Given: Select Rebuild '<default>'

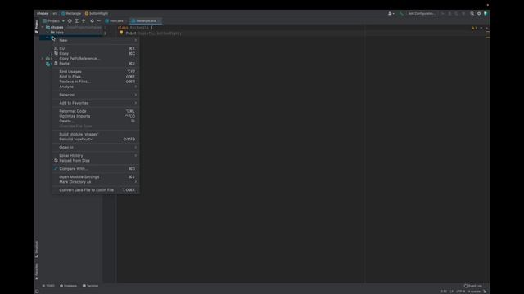Looking at the screenshot, I should (x=96, y=140).
